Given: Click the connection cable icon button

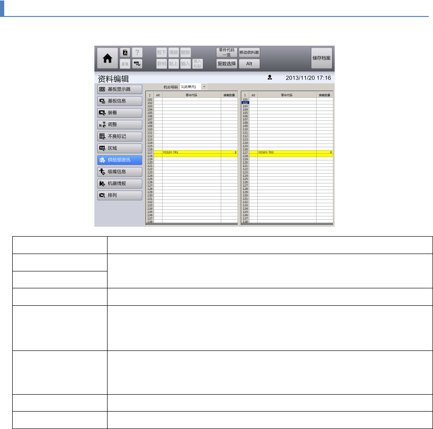Looking at the screenshot, I should click(137, 64).
